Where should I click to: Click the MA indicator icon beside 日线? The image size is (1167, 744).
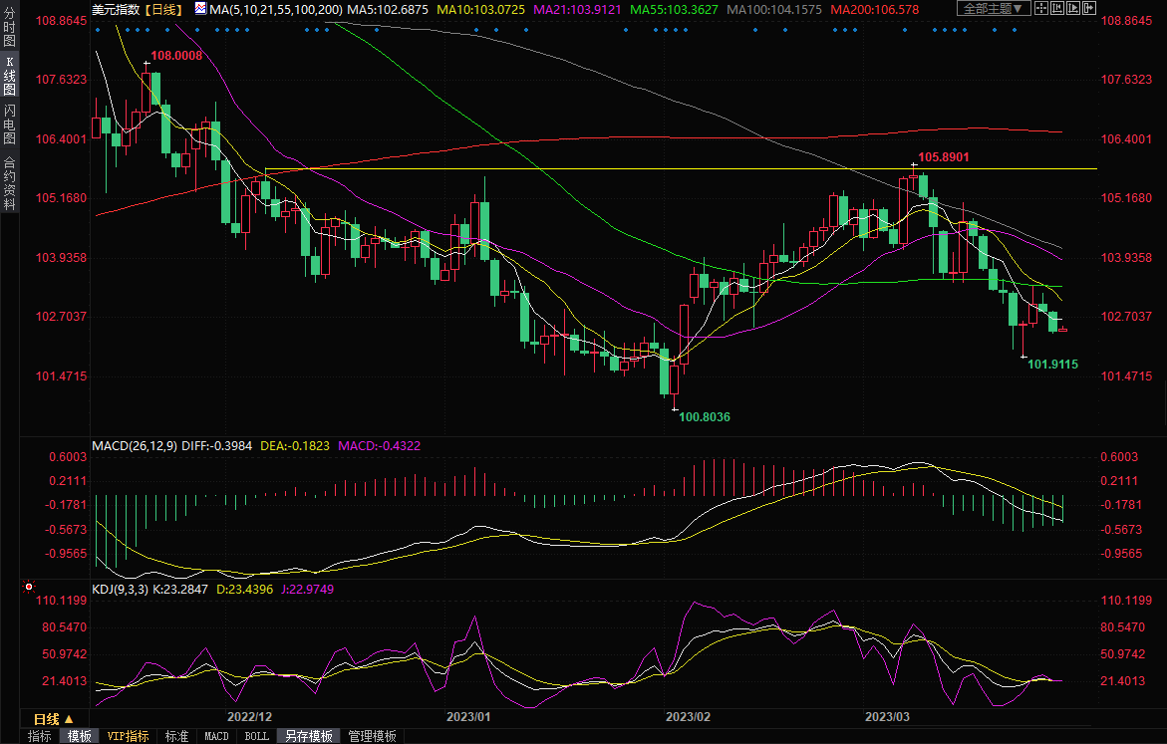[x=200, y=9]
